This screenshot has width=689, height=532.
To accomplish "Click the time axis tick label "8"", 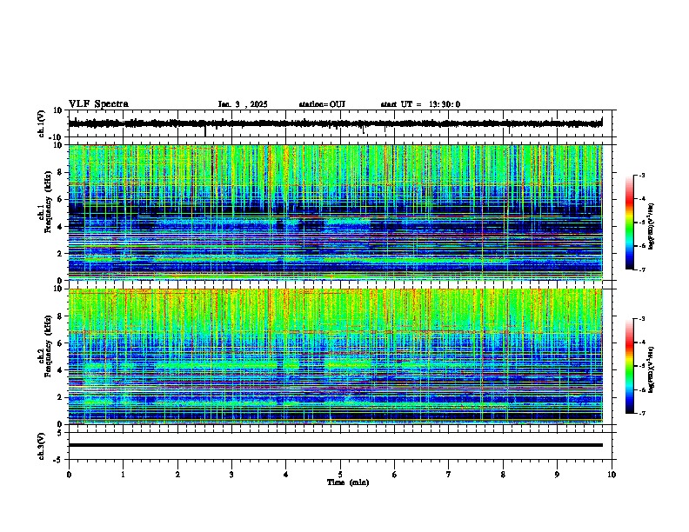I will tap(503, 475).
